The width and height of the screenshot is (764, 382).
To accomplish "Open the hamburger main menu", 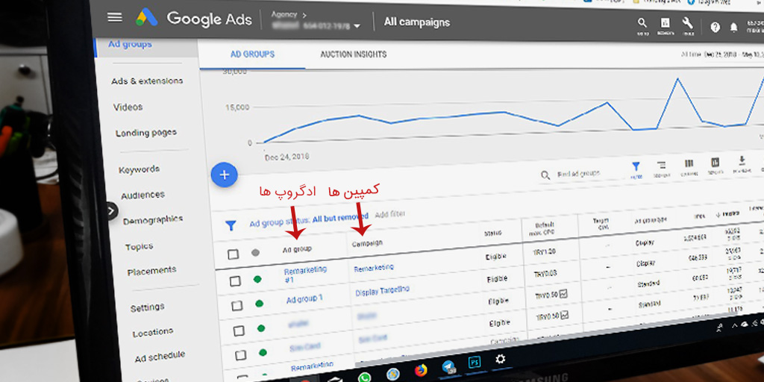I will pos(115,18).
